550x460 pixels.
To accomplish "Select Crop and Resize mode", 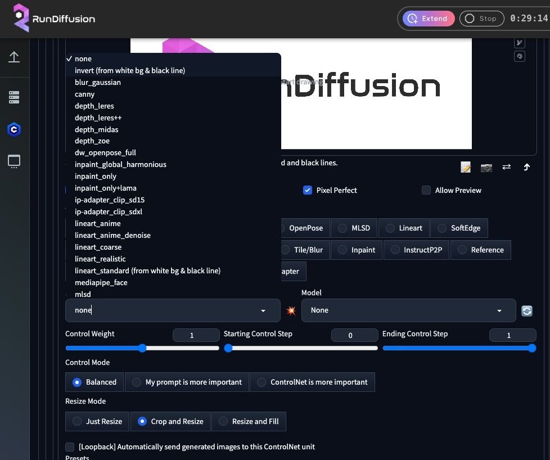I will pos(170,421).
